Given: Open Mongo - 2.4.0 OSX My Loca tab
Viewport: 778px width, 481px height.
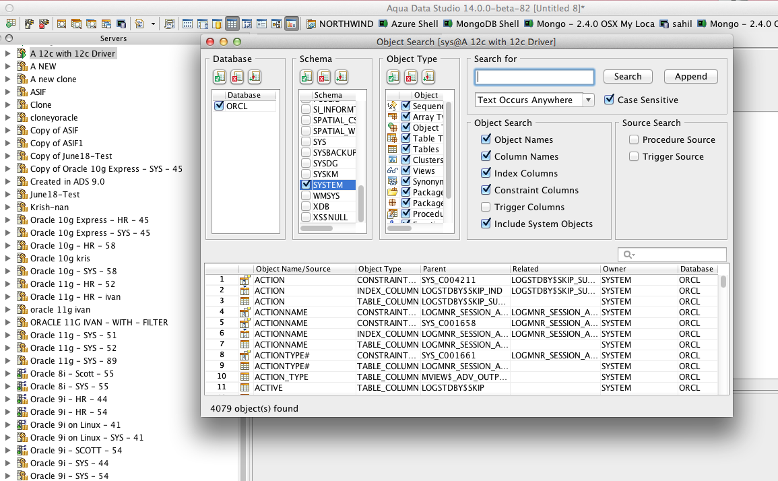Looking at the screenshot, I should [589, 24].
